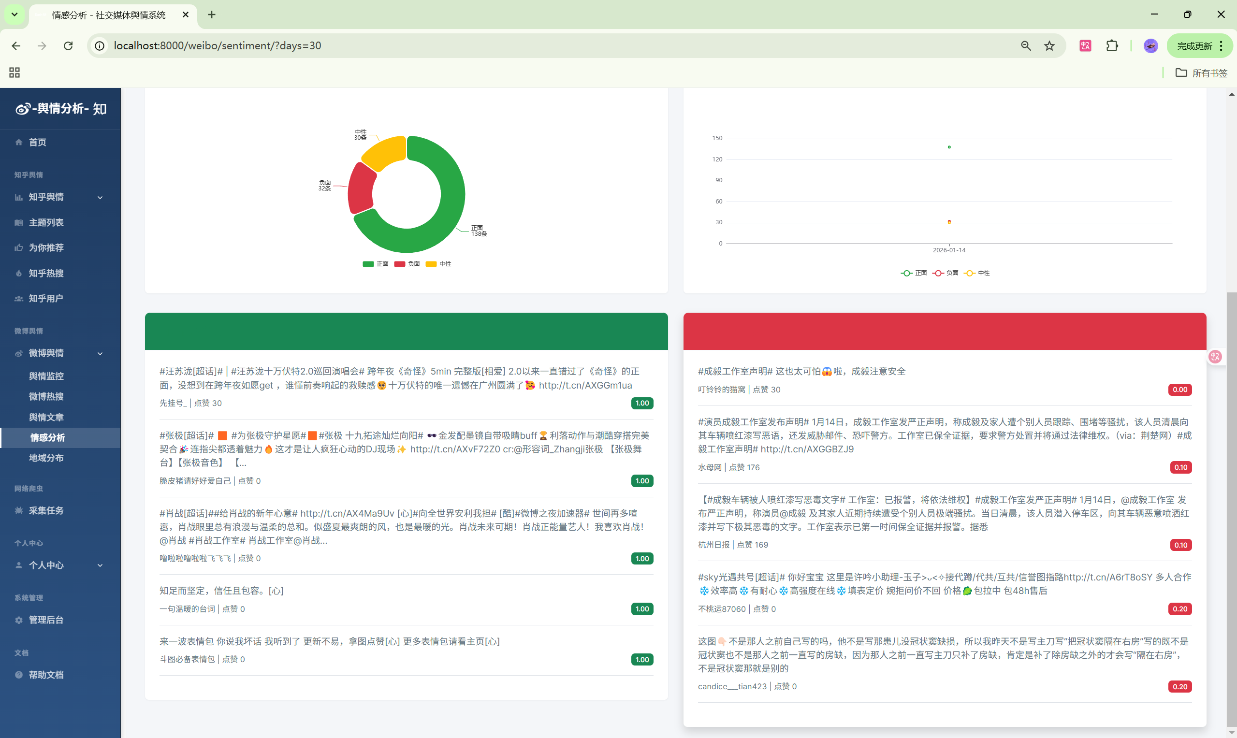Toggle 负面 series in donut chart legend
Screen dimensions: 1237x738
(x=407, y=264)
